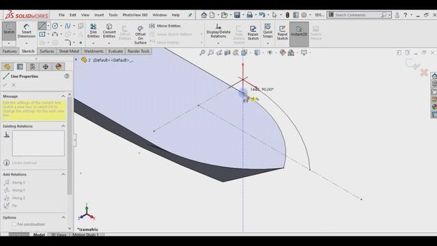Screen dimensions: 437x246
Task: Switch to the Features tab
Action: pos(10,51)
